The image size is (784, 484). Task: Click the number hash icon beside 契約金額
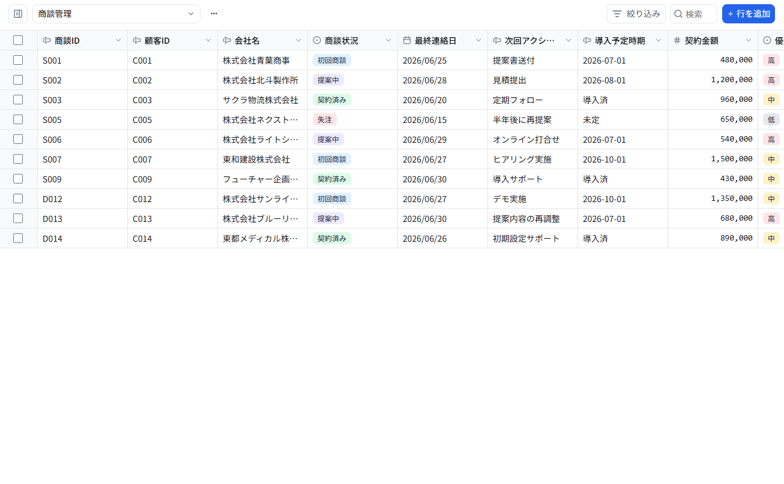coord(677,40)
